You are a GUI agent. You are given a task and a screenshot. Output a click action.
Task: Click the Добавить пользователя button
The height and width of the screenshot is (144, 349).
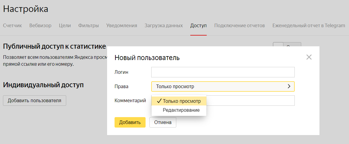point(35,101)
